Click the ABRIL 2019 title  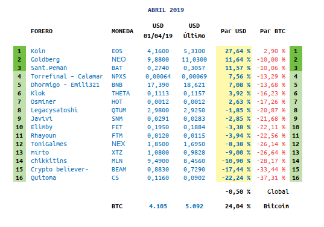point(166,10)
